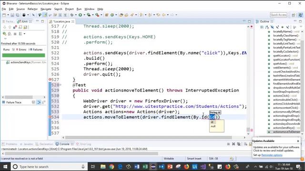Click the Quick Access search field

(278, 15)
